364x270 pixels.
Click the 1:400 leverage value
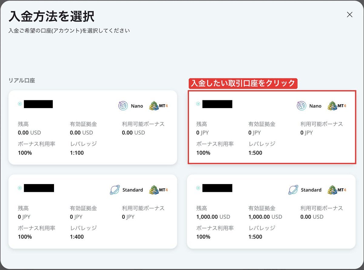[77, 237]
